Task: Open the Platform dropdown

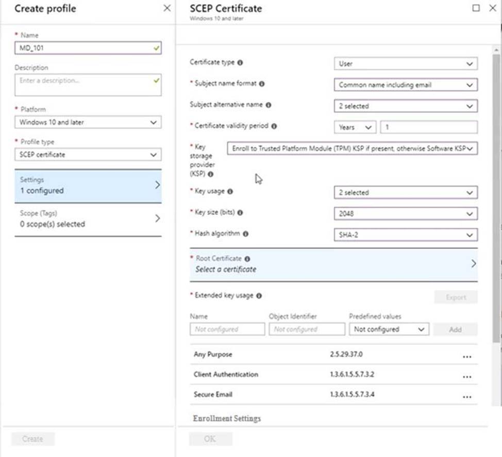Action: (88, 122)
